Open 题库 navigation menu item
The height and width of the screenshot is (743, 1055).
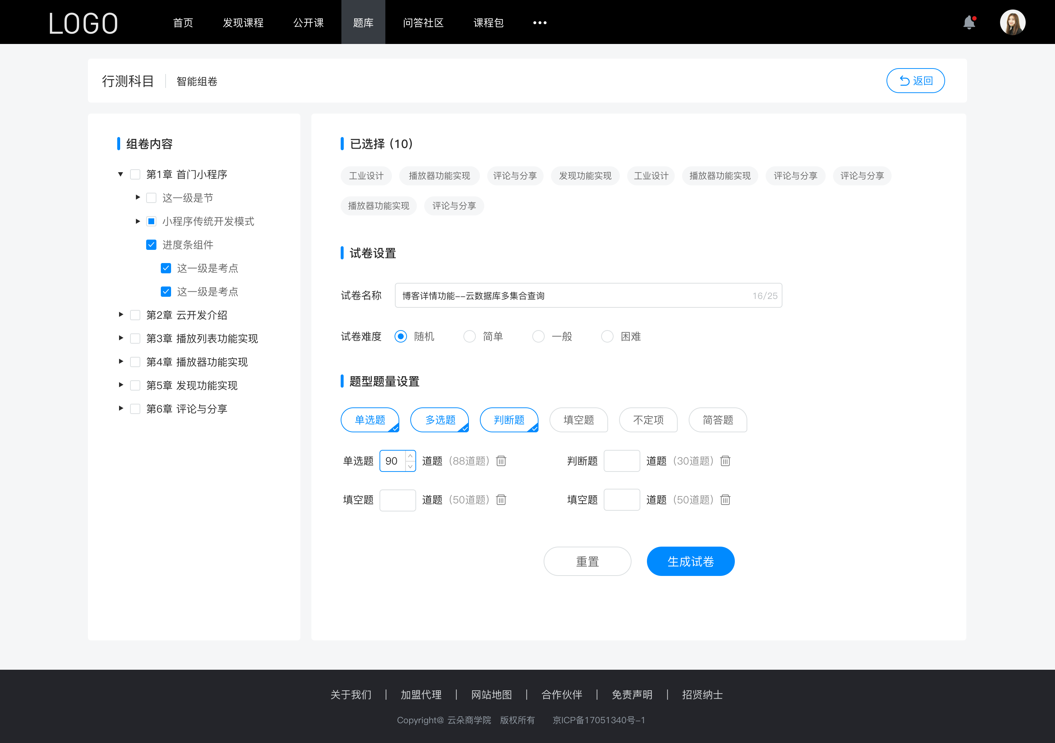tap(361, 22)
